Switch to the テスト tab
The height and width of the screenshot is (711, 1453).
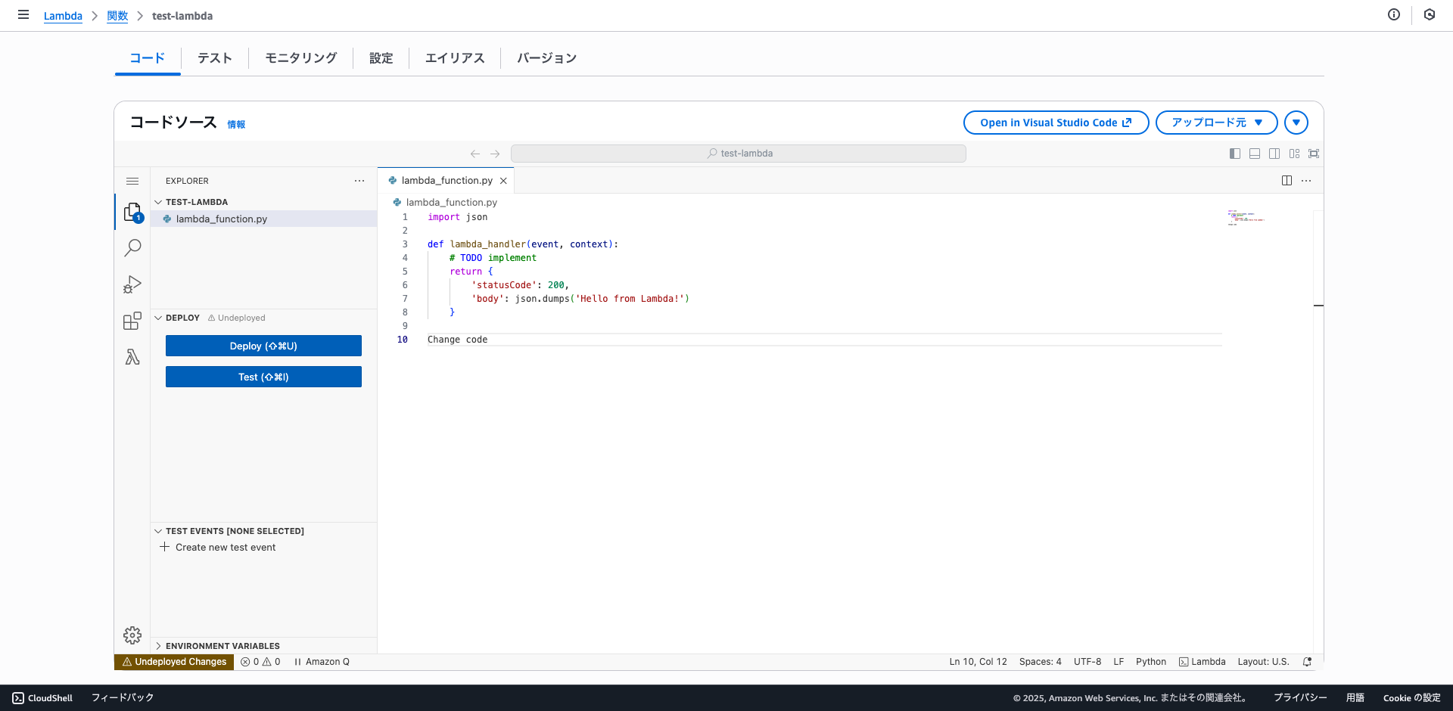click(215, 58)
